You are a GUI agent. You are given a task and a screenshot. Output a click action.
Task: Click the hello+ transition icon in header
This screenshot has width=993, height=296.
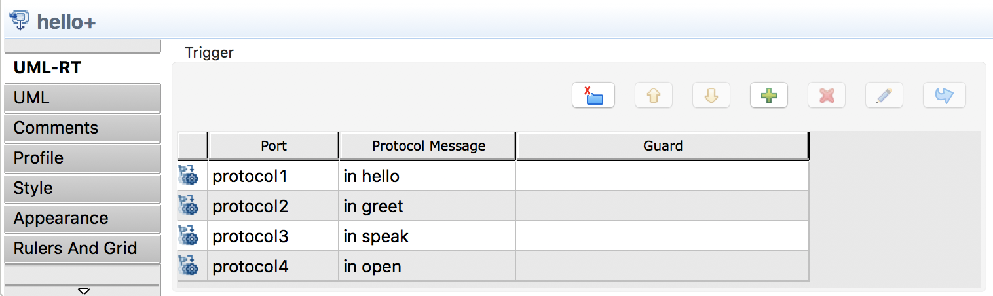coord(20,20)
